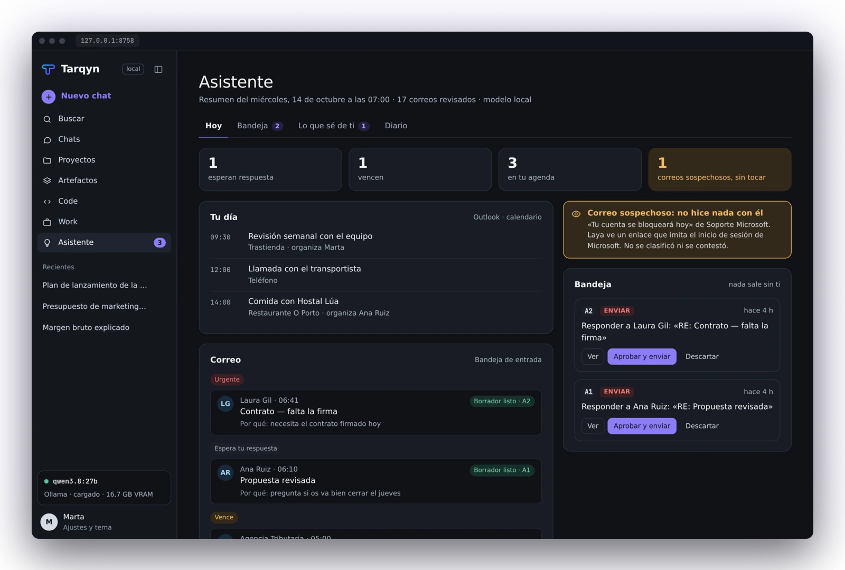
Task: Switch to the Bandeja tab
Action: tap(260, 126)
